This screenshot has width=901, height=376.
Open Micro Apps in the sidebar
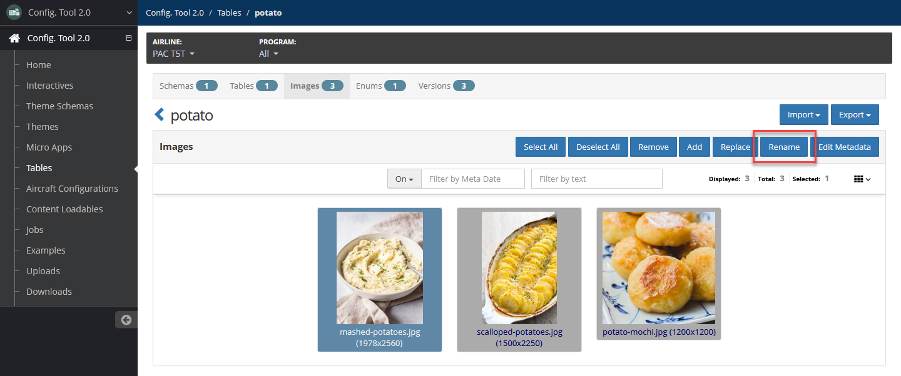(49, 147)
